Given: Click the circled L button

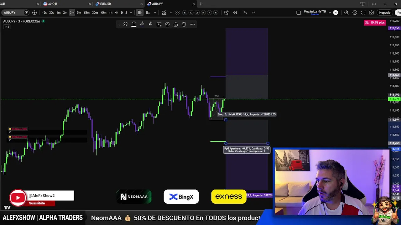Looking at the screenshot, I should click(x=191, y=12).
